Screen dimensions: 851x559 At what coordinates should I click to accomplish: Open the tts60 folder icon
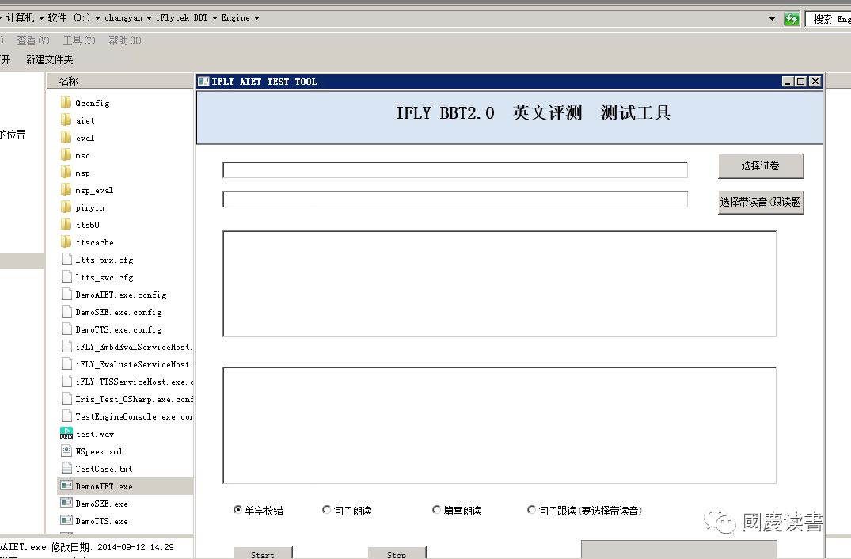(x=66, y=225)
